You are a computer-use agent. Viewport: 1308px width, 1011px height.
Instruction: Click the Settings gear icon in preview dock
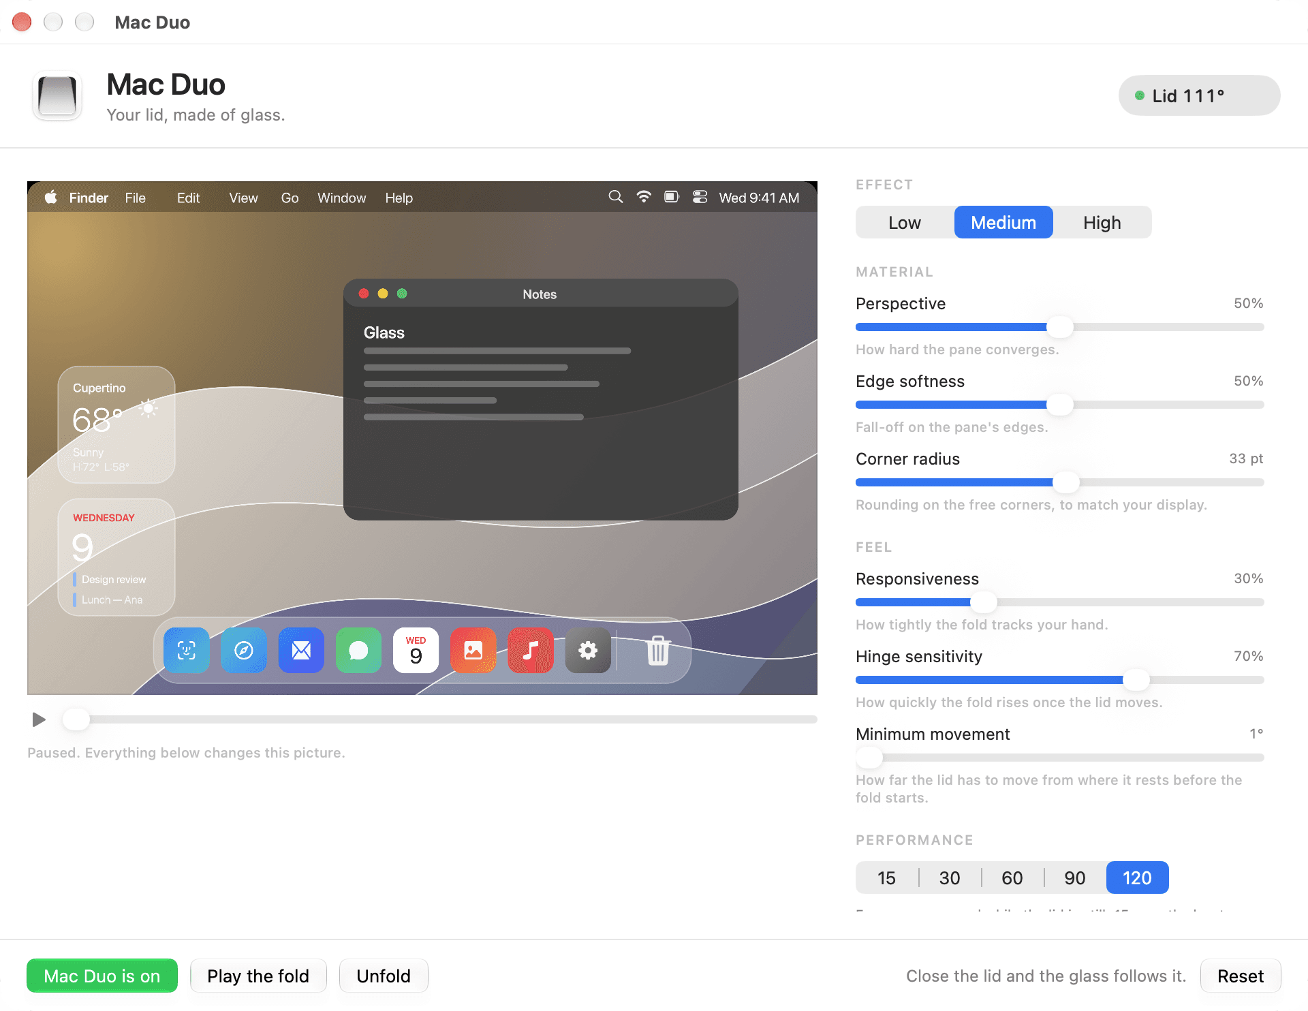[588, 650]
